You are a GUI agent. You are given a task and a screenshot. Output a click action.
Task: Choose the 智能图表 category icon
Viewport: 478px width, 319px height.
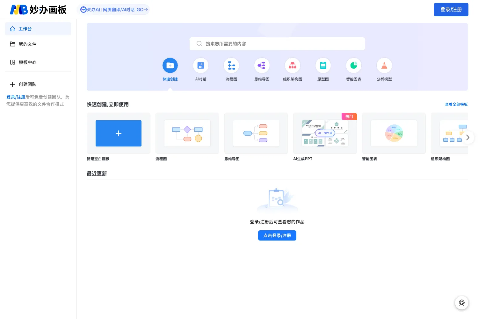tap(354, 66)
